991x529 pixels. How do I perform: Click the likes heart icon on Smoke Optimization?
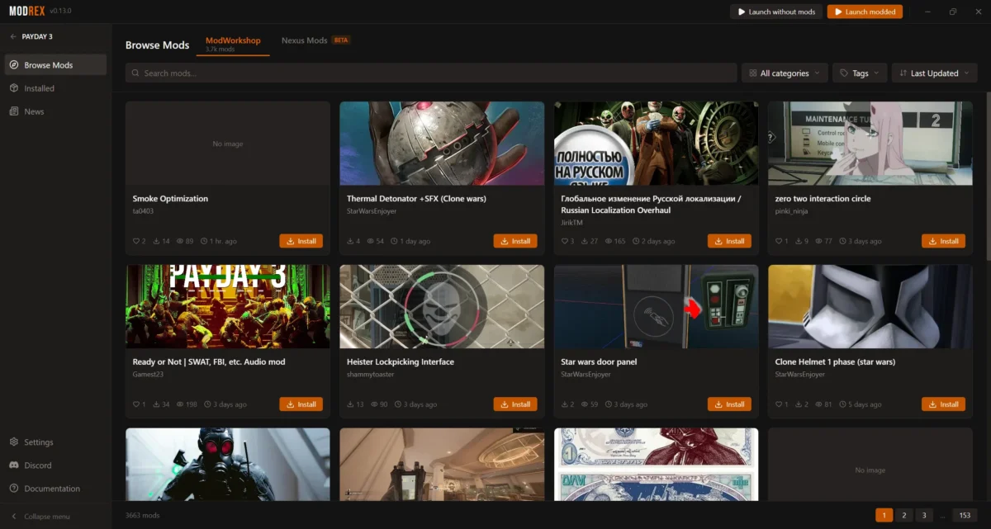[136, 242]
